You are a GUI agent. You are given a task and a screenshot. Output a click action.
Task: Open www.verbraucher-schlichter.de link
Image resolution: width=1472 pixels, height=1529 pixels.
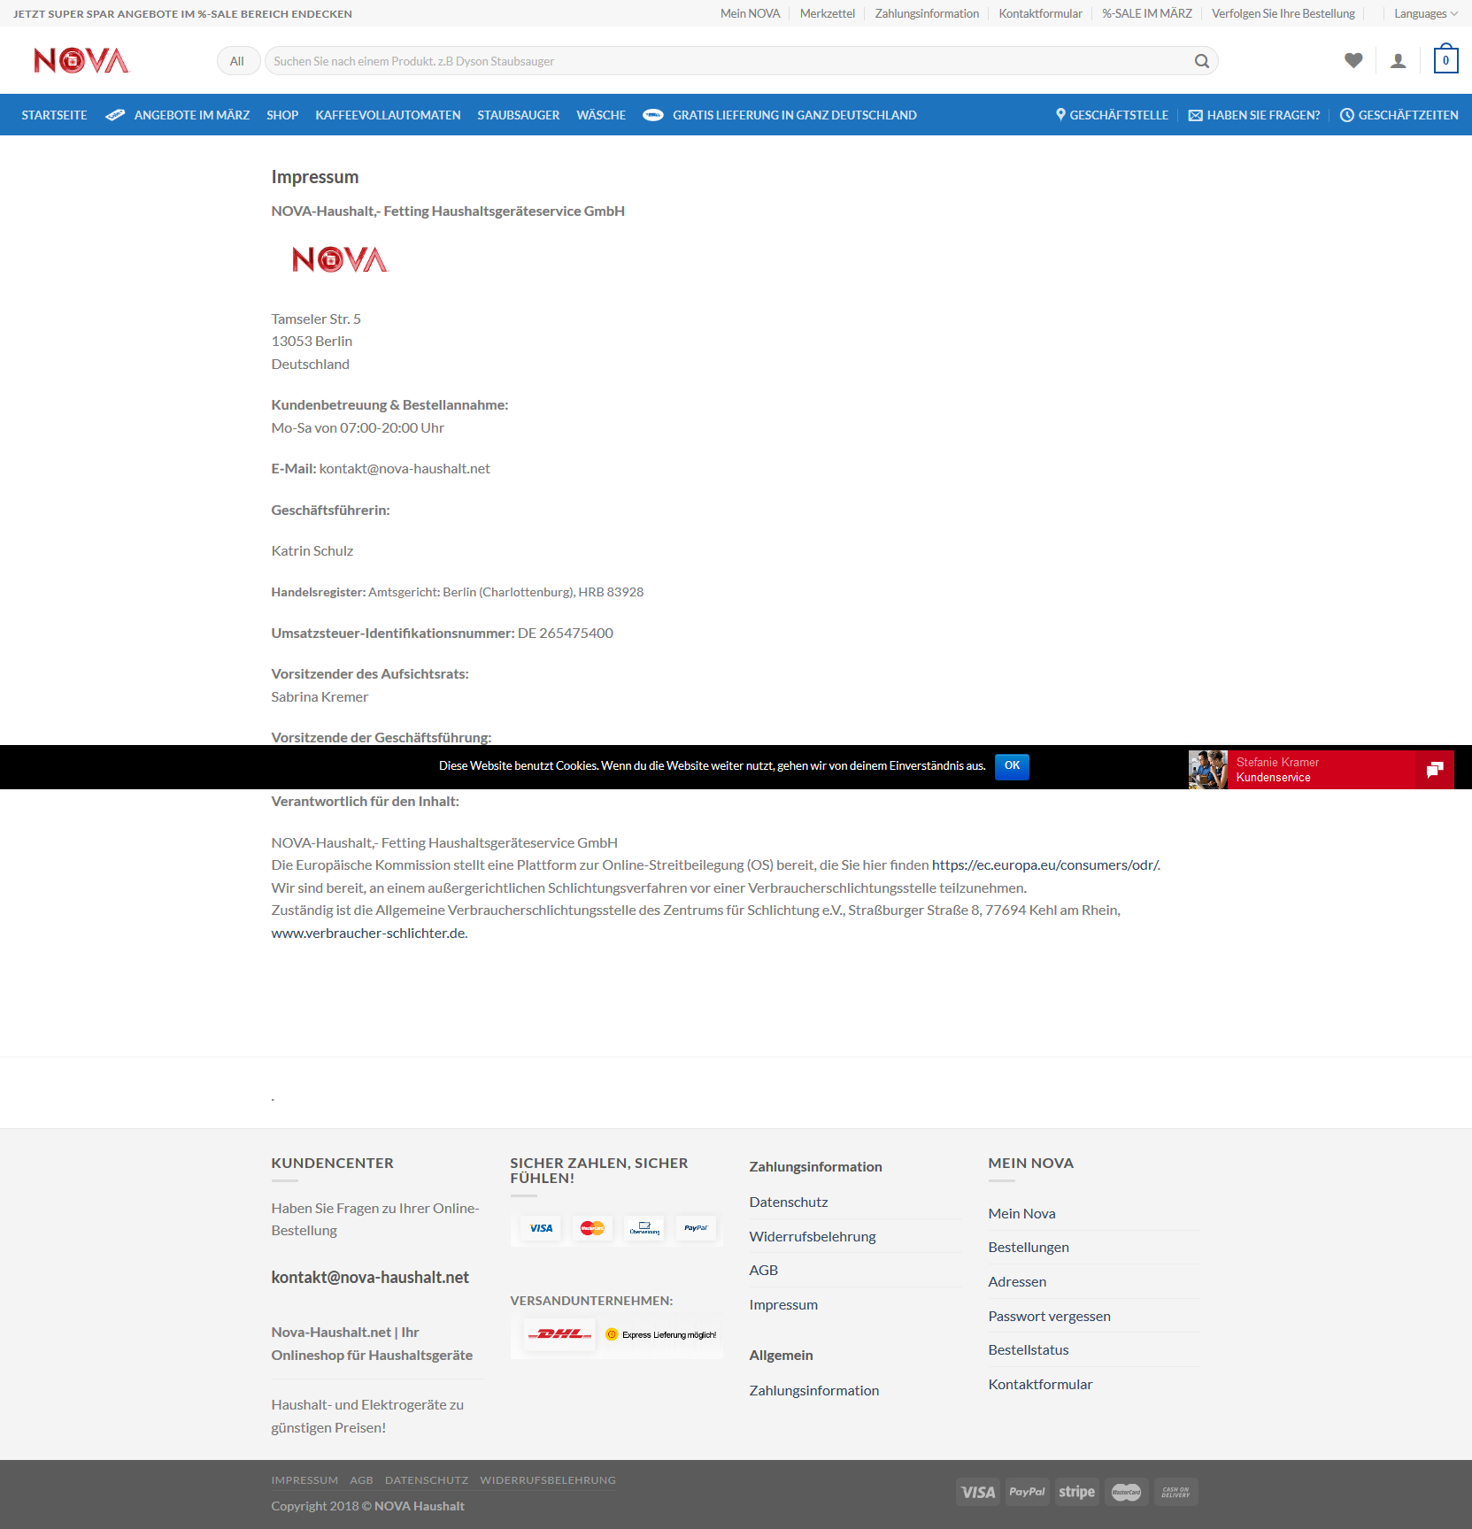[368, 933]
